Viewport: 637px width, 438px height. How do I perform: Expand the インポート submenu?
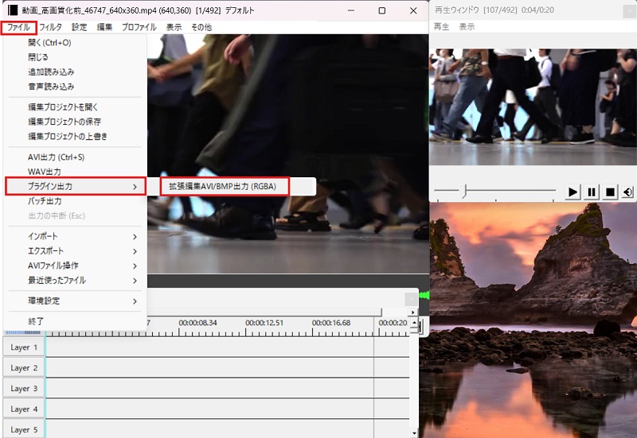pyautogui.click(x=73, y=237)
